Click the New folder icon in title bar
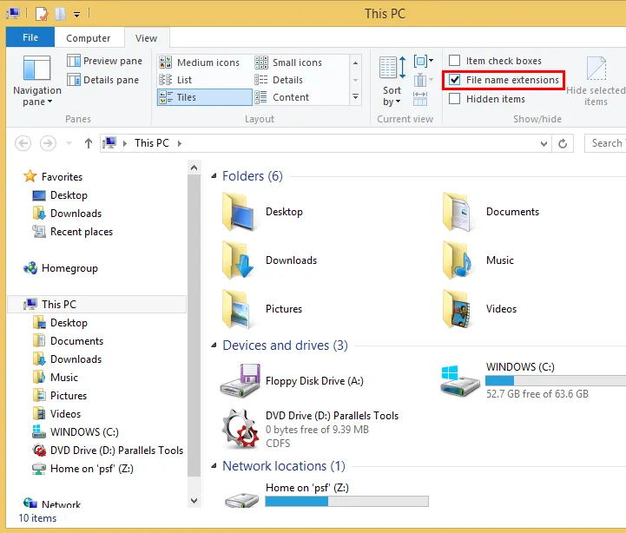Image resolution: width=626 pixels, height=533 pixels. tap(60, 14)
